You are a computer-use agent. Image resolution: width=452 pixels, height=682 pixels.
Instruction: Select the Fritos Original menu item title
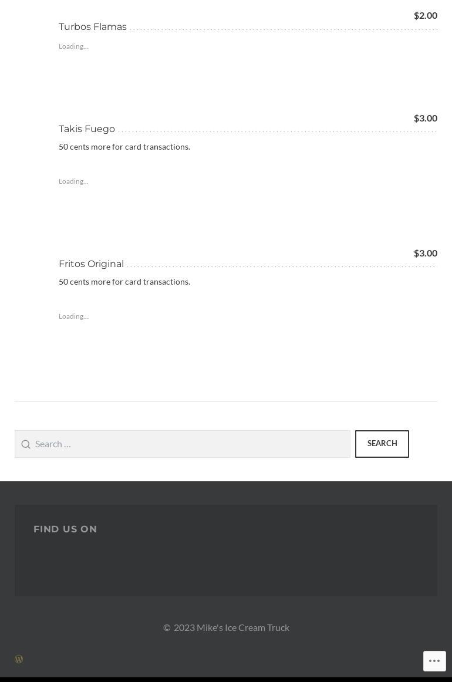(x=91, y=264)
